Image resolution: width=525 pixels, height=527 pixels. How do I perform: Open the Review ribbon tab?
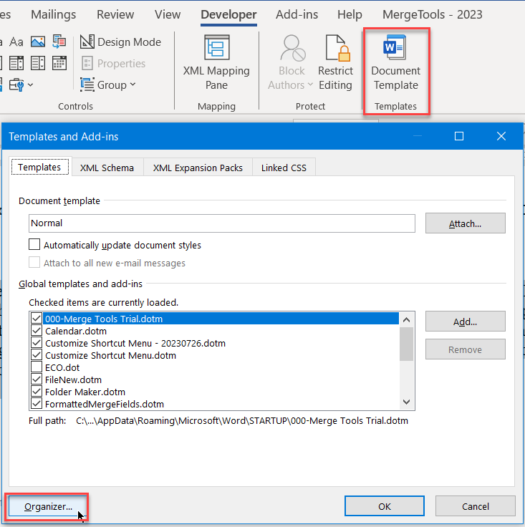pos(115,15)
